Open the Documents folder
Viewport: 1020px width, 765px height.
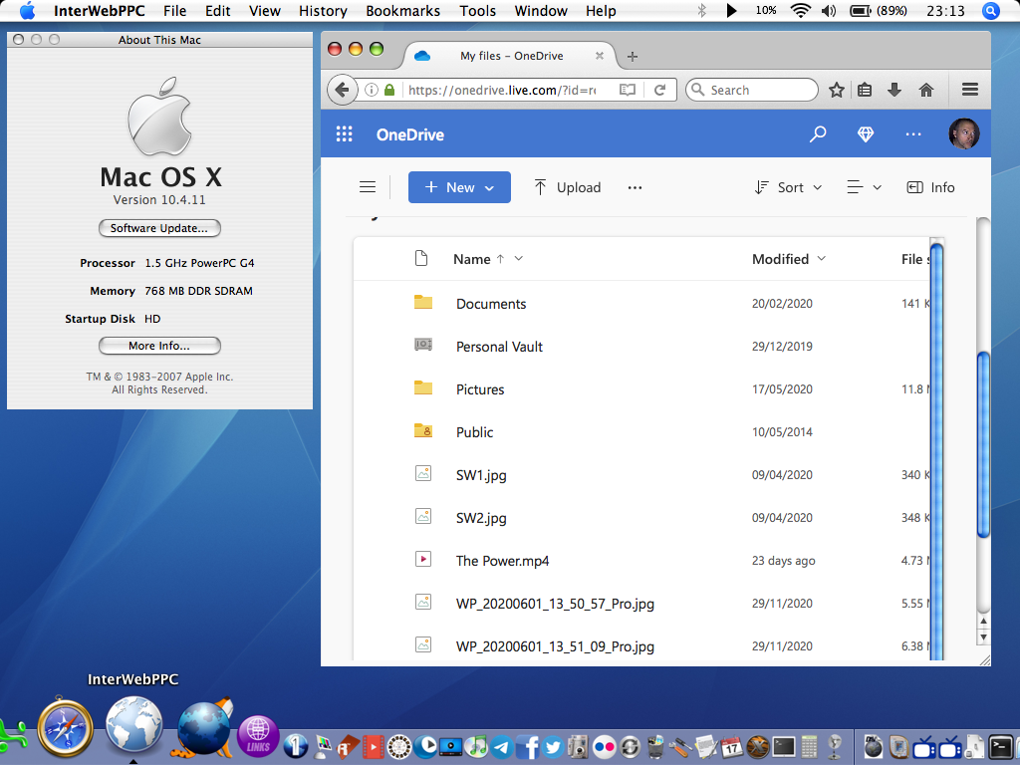[491, 304]
